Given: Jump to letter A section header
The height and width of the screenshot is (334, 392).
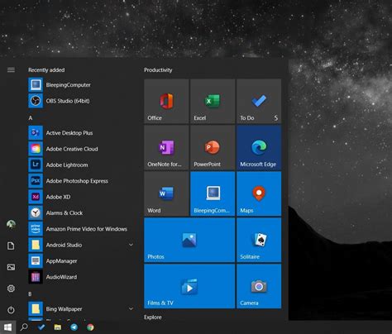Looking at the screenshot, I should [31, 118].
